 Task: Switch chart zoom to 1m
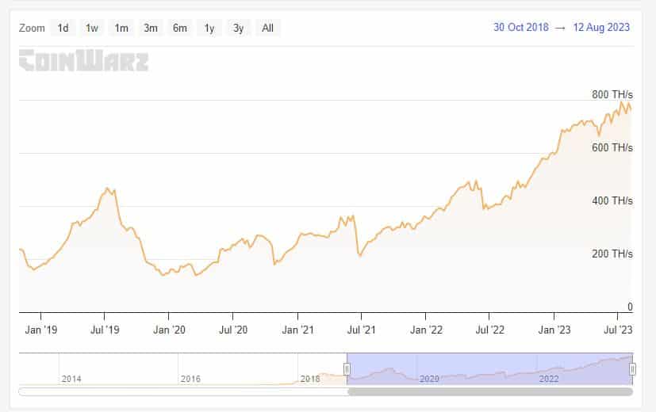pos(121,28)
